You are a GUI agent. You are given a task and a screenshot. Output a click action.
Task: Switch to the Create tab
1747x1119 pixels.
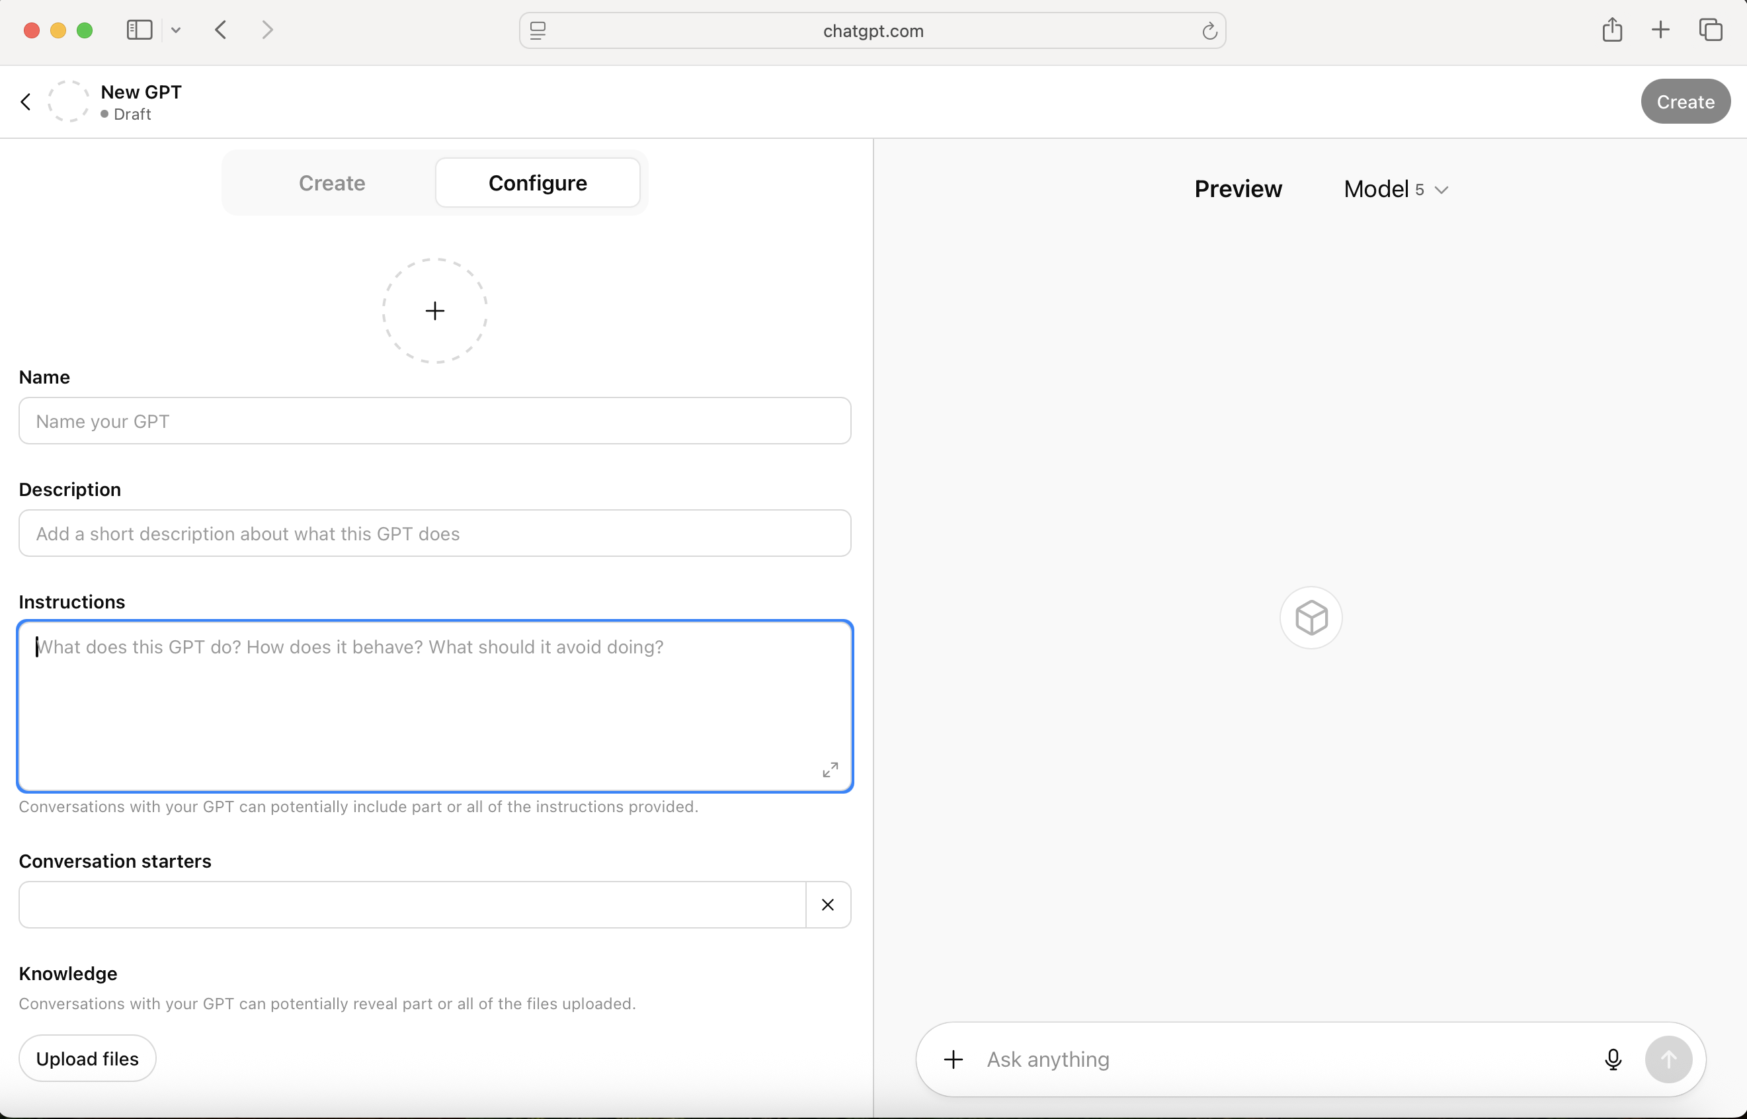click(332, 183)
